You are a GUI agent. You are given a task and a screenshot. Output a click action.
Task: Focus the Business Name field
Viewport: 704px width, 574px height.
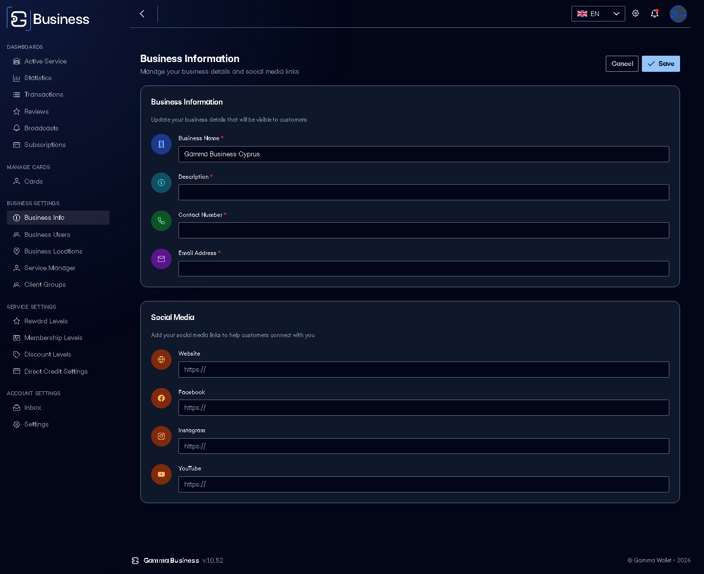pos(424,154)
